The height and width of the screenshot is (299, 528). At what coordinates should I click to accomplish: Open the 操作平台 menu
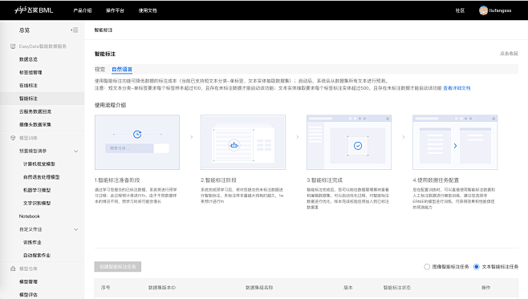pyautogui.click(x=116, y=10)
